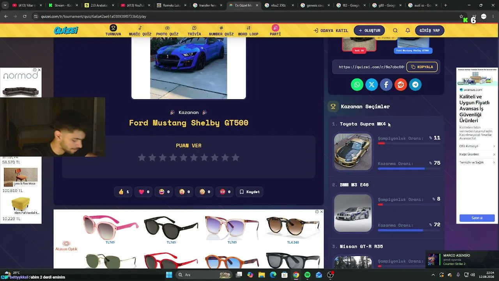The width and height of the screenshot is (499, 281).
Task: React with the surprised emoji
Action: coord(185,192)
